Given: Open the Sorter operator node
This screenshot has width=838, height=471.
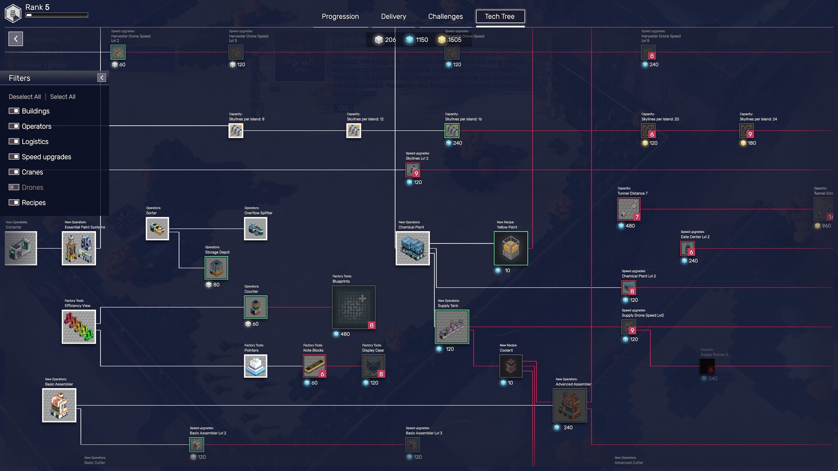Looking at the screenshot, I should click(157, 228).
